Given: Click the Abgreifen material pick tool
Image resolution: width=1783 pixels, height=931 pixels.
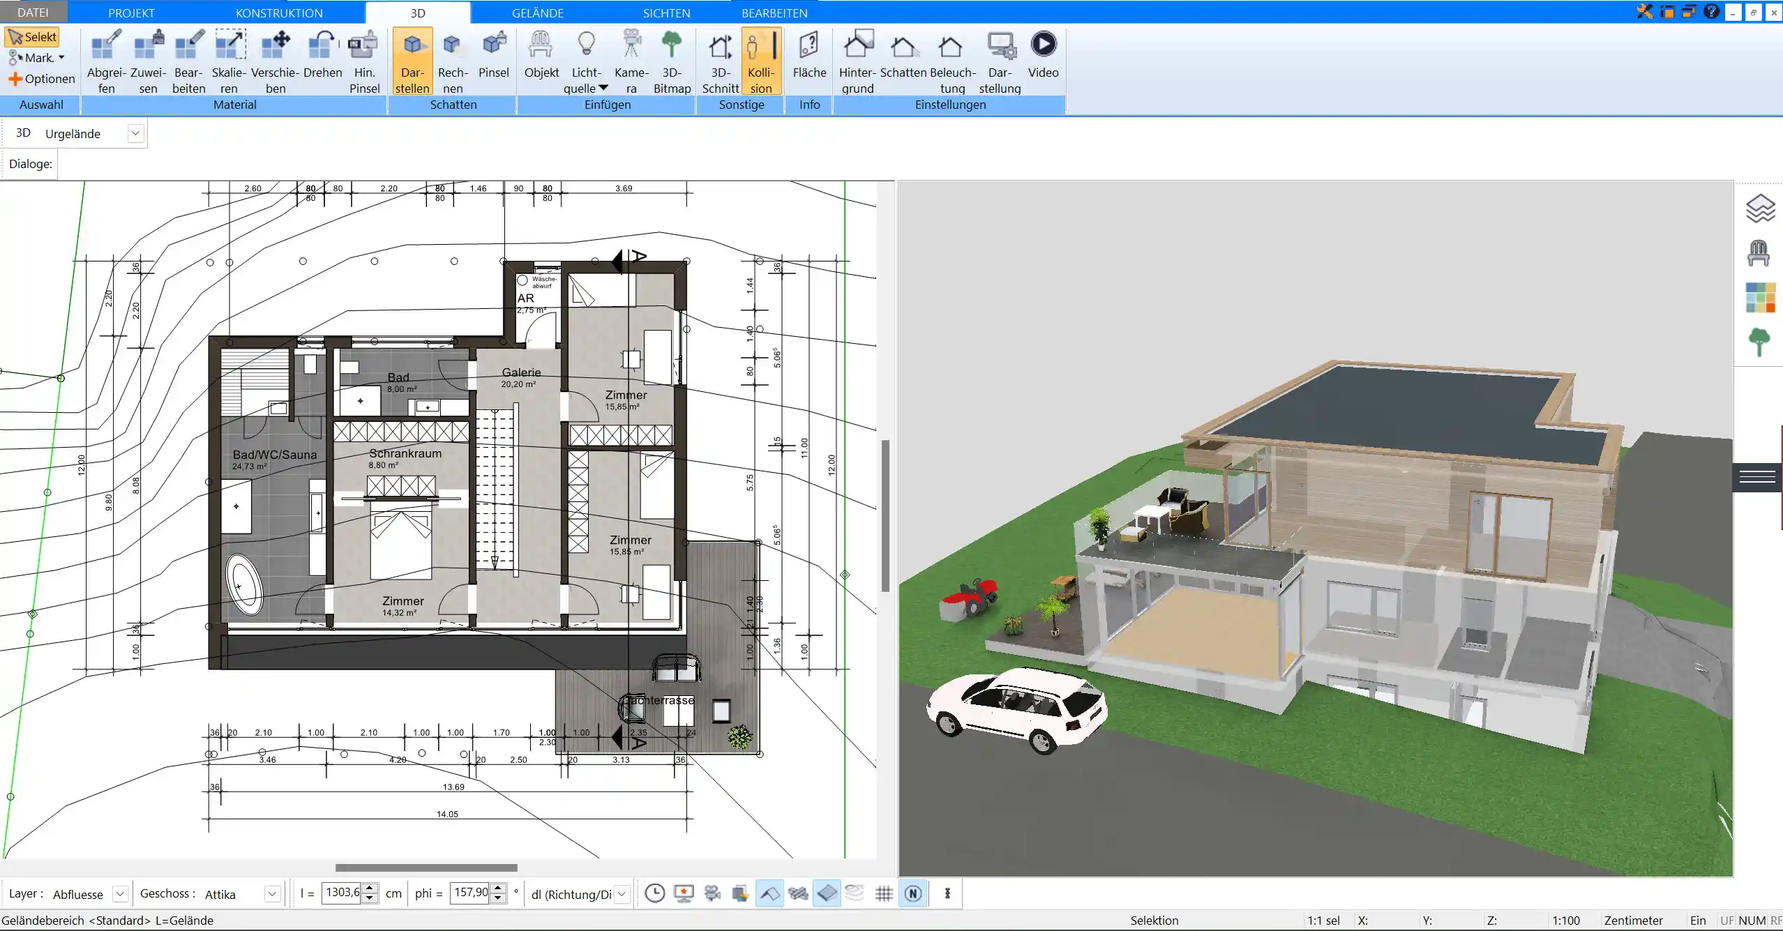Looking at the screenshot, I should (106, 61).
